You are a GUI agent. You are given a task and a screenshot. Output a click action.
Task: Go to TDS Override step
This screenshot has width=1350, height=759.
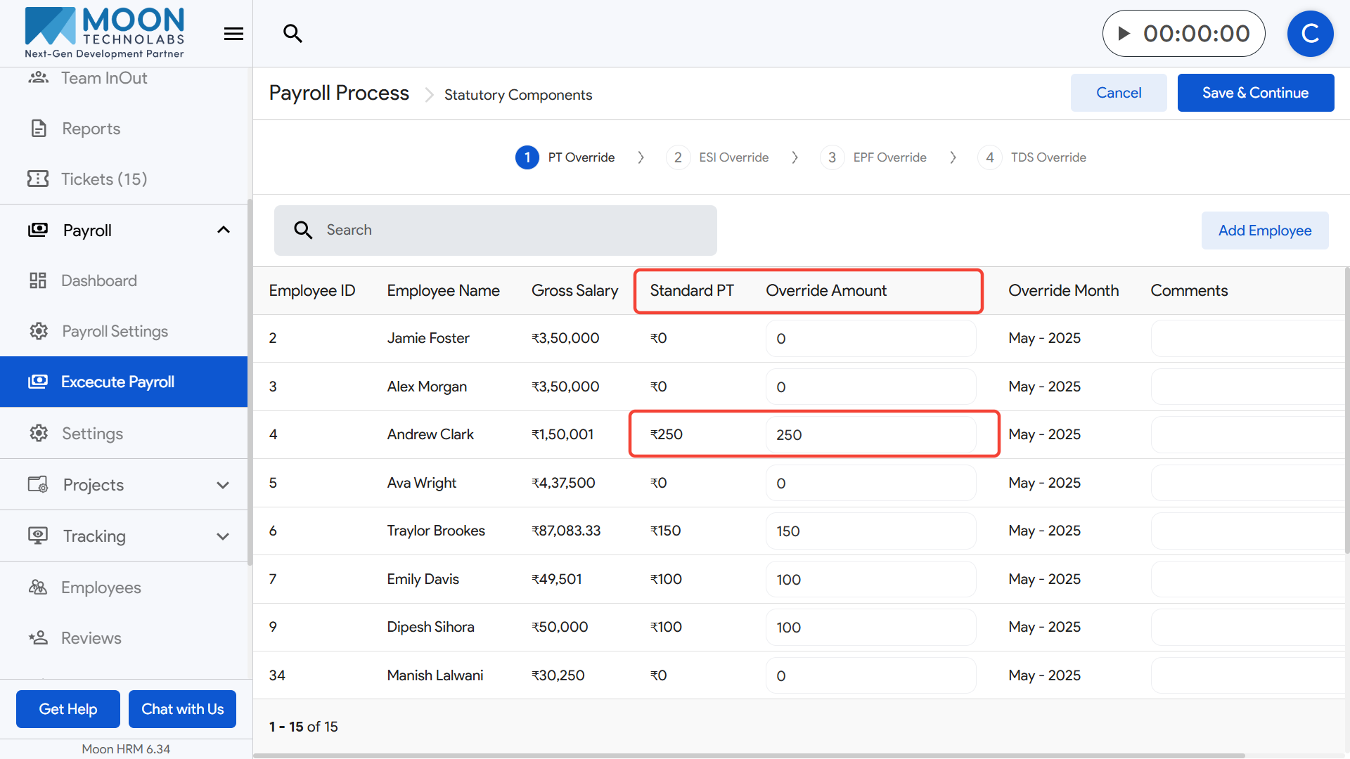[1048, 157]
